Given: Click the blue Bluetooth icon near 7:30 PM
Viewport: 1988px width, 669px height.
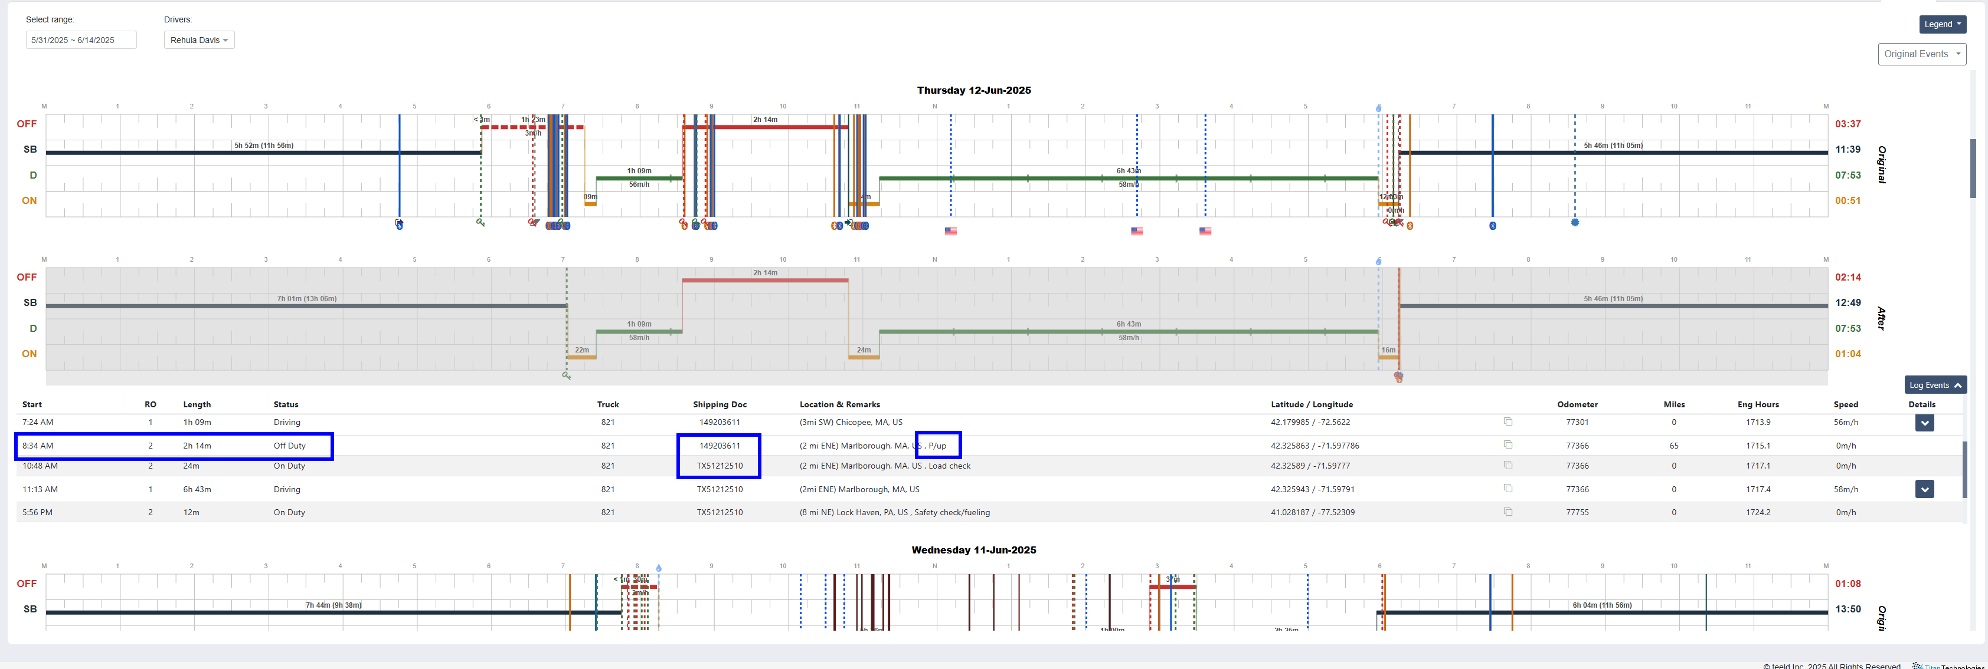Looking at the screenshot, I should pyautogui.click(x=1493, y=226).
